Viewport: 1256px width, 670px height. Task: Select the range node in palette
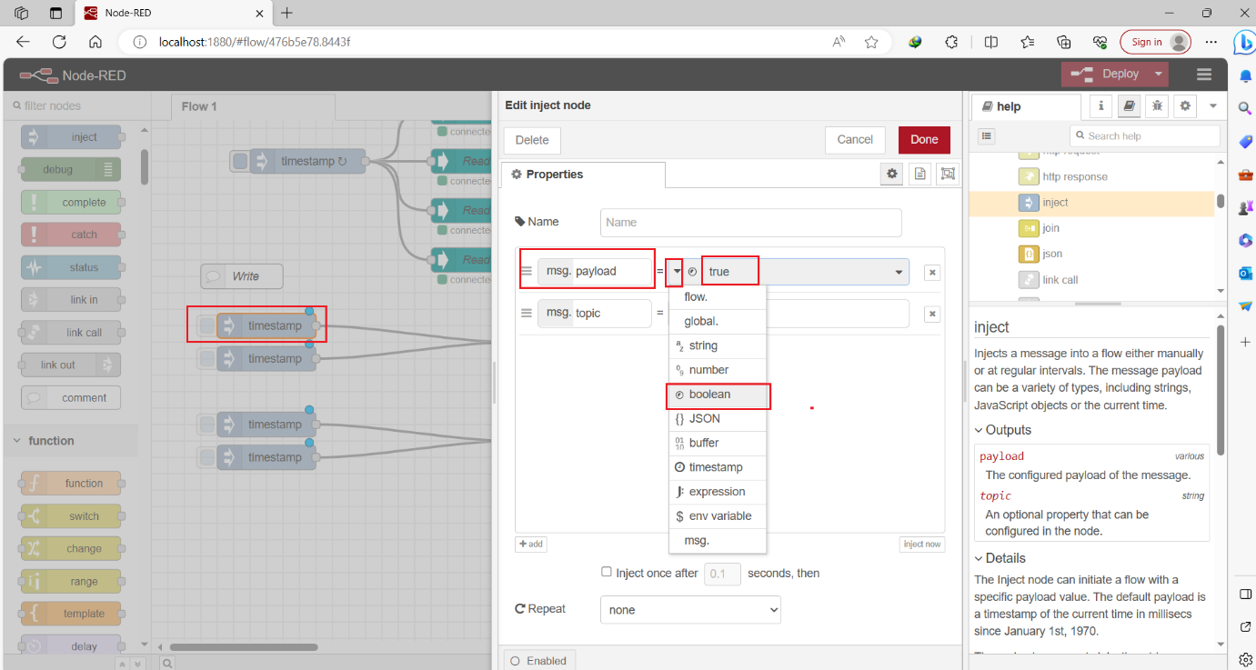pyautogui.click(x=71, y=582)
